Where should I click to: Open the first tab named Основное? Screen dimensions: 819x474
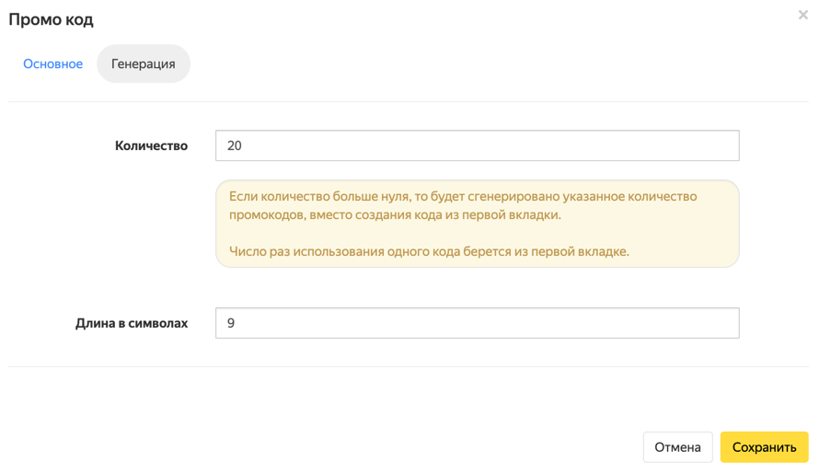coord(52,64)
